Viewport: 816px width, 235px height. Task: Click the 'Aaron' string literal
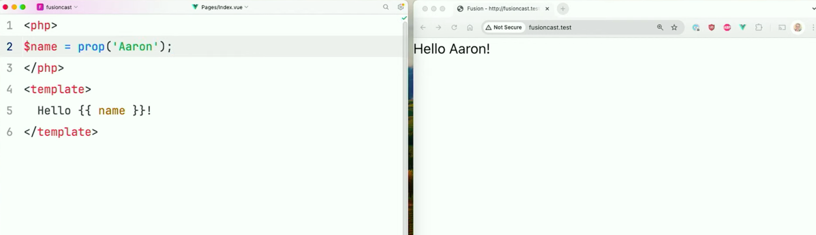click(x=135, y=47)
